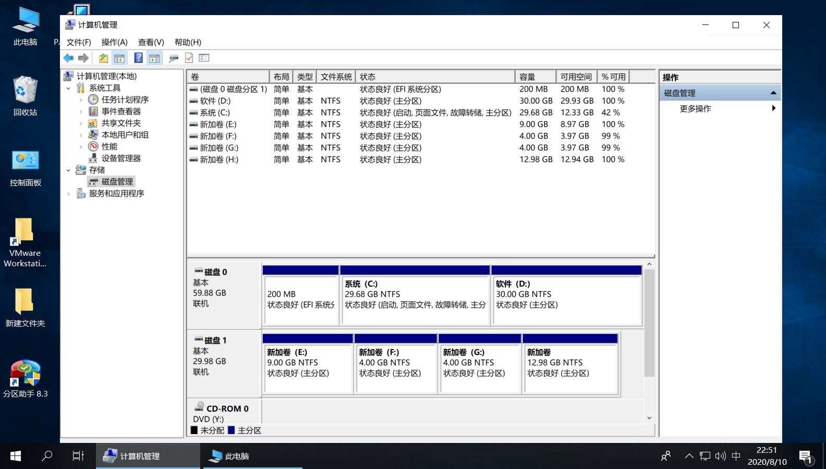Click the blue Back arrow in toolbar

[x=68, y=58]
